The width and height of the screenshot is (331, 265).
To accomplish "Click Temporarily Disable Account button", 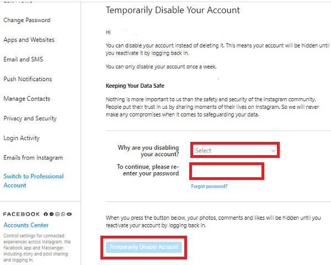I will click(144, 247).
